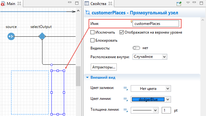Pin the properties view with pin icon
The image size is (206, 116).
pyautogui.click(x=179, y=3)
